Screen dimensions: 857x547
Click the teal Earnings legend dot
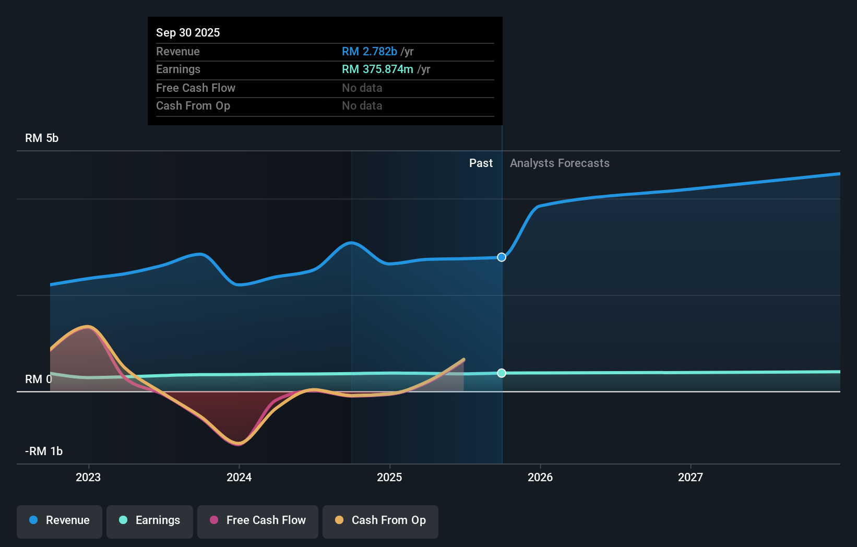pyautogui.click(x=122, y=520)
